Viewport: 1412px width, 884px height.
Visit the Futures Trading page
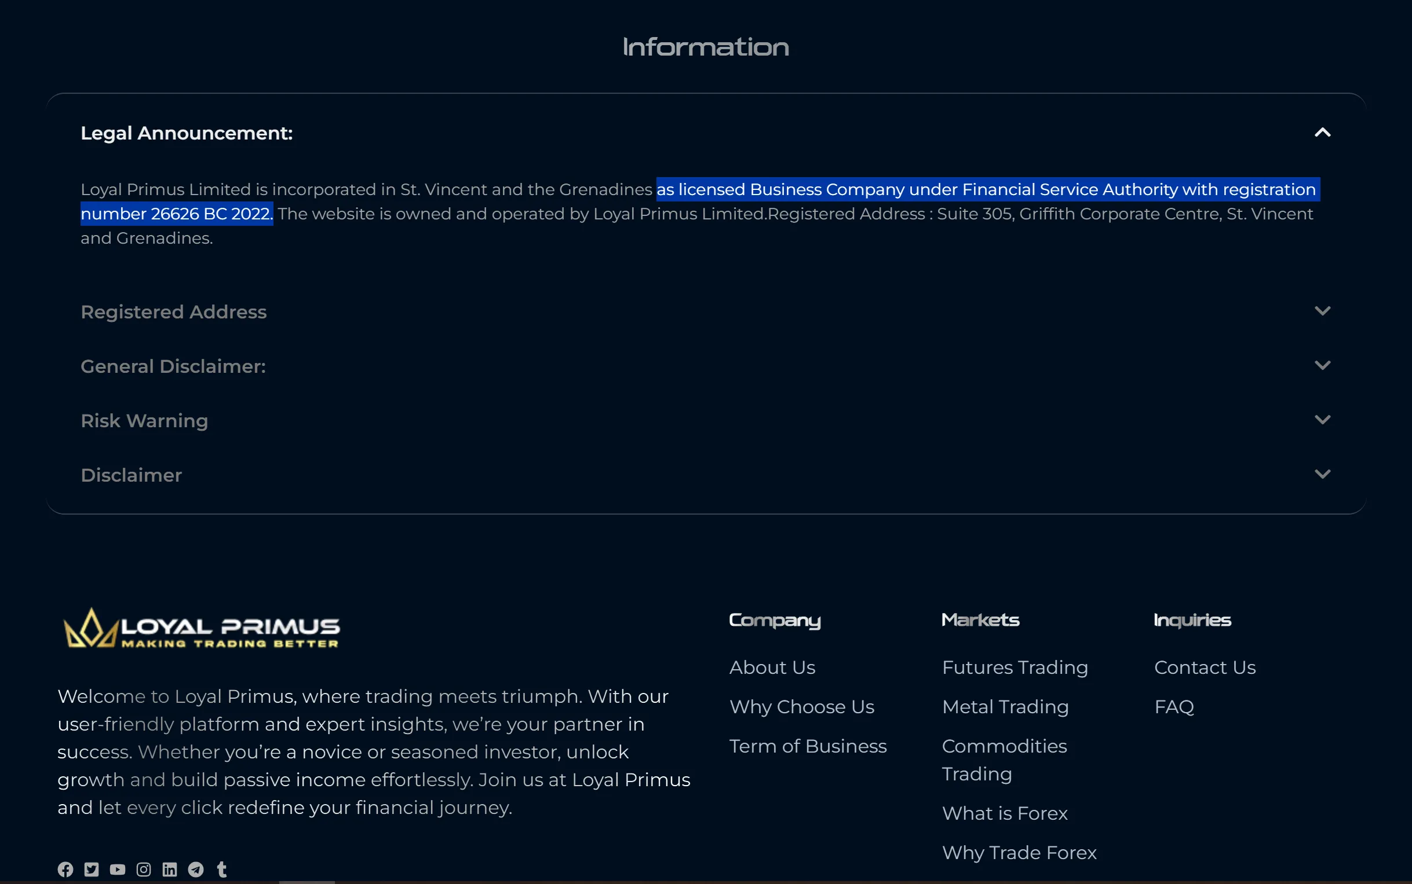point(1015,667)
